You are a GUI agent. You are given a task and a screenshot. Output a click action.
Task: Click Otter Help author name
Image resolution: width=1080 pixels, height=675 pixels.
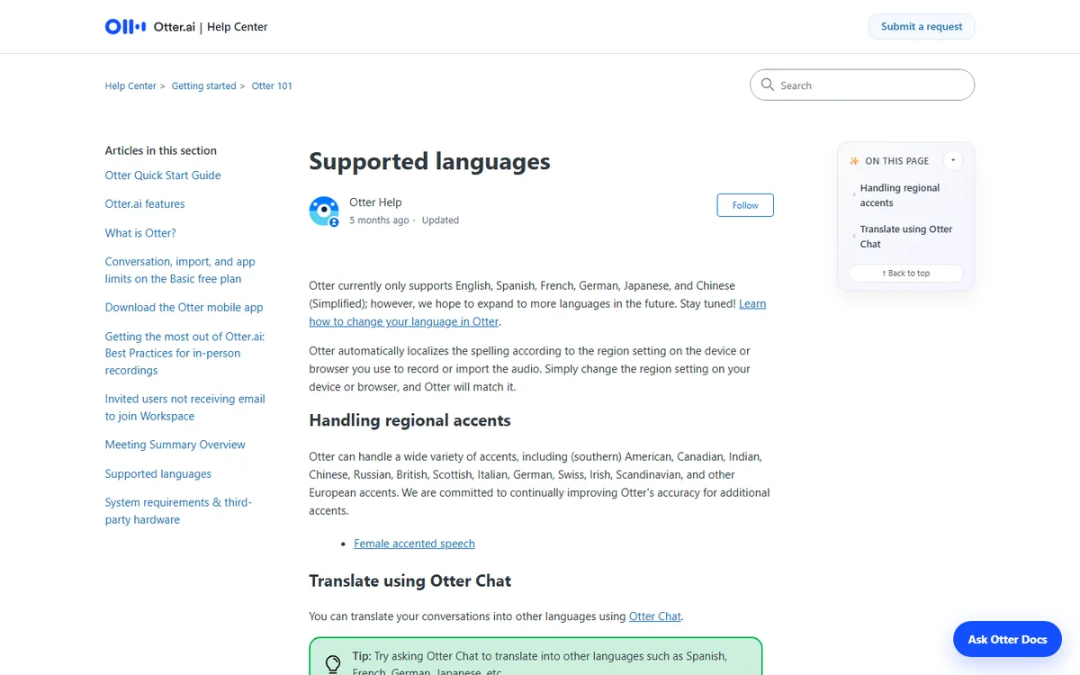coord(375,202)
